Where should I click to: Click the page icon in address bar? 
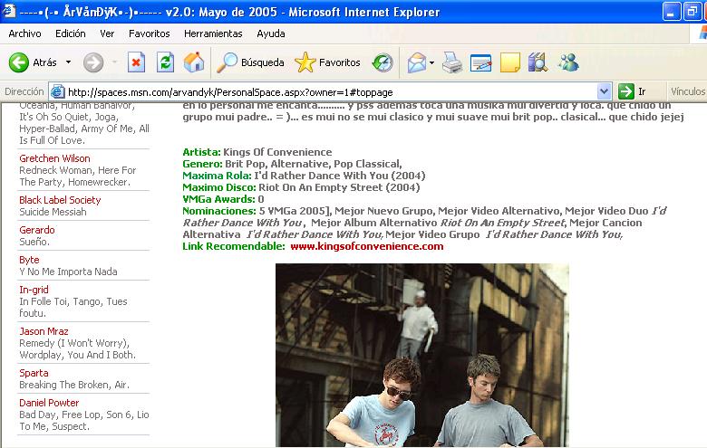coord(58,91)
